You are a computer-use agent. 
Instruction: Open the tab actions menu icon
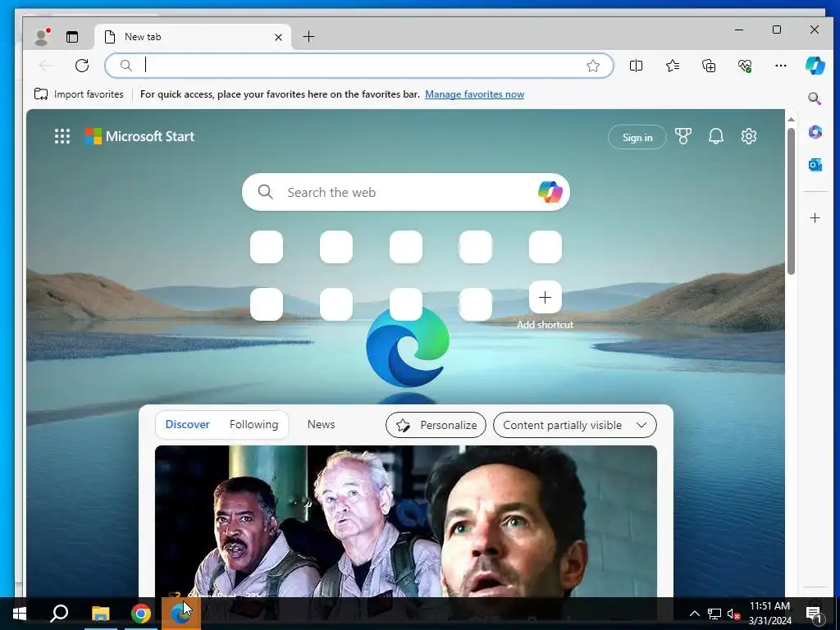pos(72,36)
